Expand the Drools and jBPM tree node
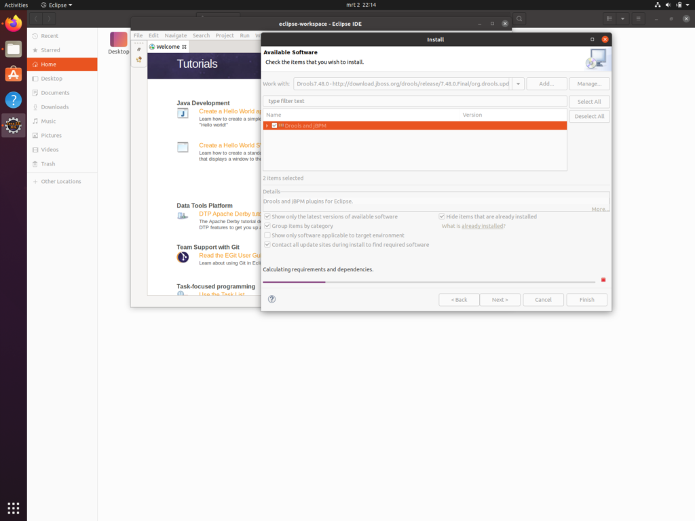 click(x=267, y=126)
